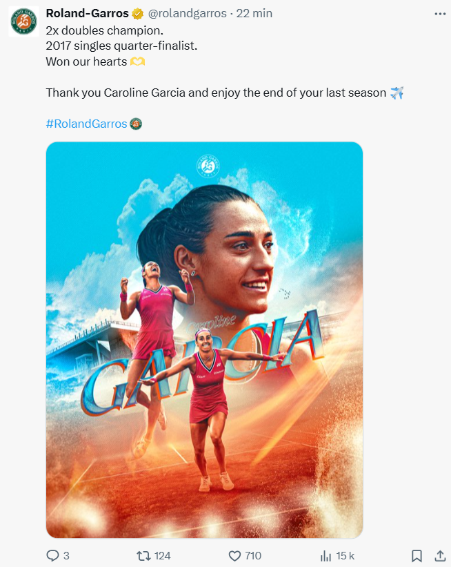
Task: Open the Caroline Garcia poster image
Action: point(204,340)
